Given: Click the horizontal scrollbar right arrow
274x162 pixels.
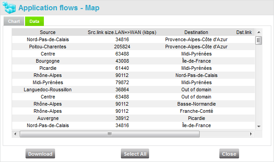Looking at the screenshot, I should tap(251, 134).
